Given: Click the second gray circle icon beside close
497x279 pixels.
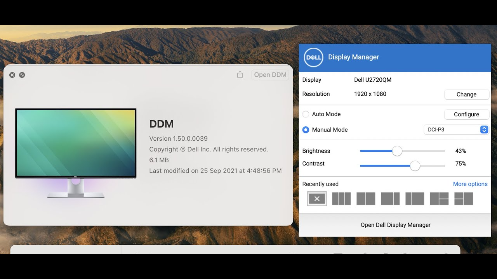Looking at the screenshot, I should [22, 75].
